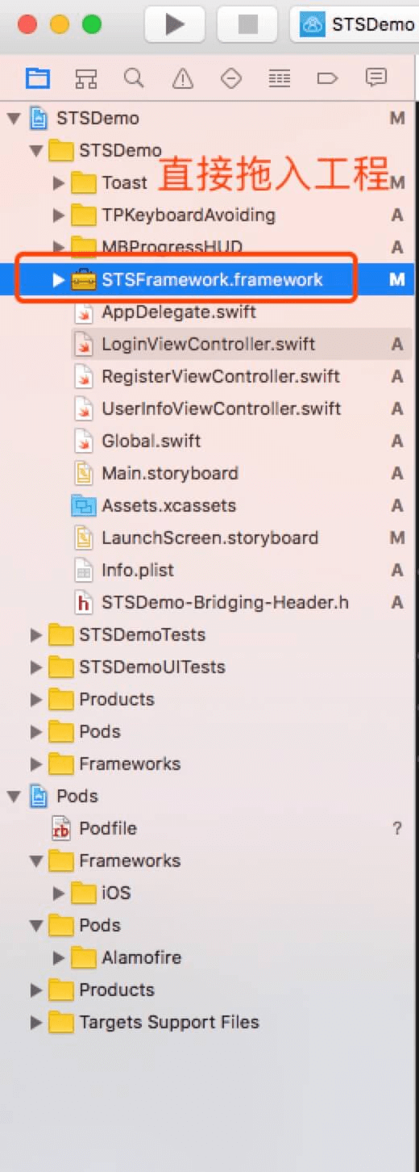Open the Symbol navigator hierarchy icon
This screenshot has width=419, height=1172.
(x=85, y=78)
